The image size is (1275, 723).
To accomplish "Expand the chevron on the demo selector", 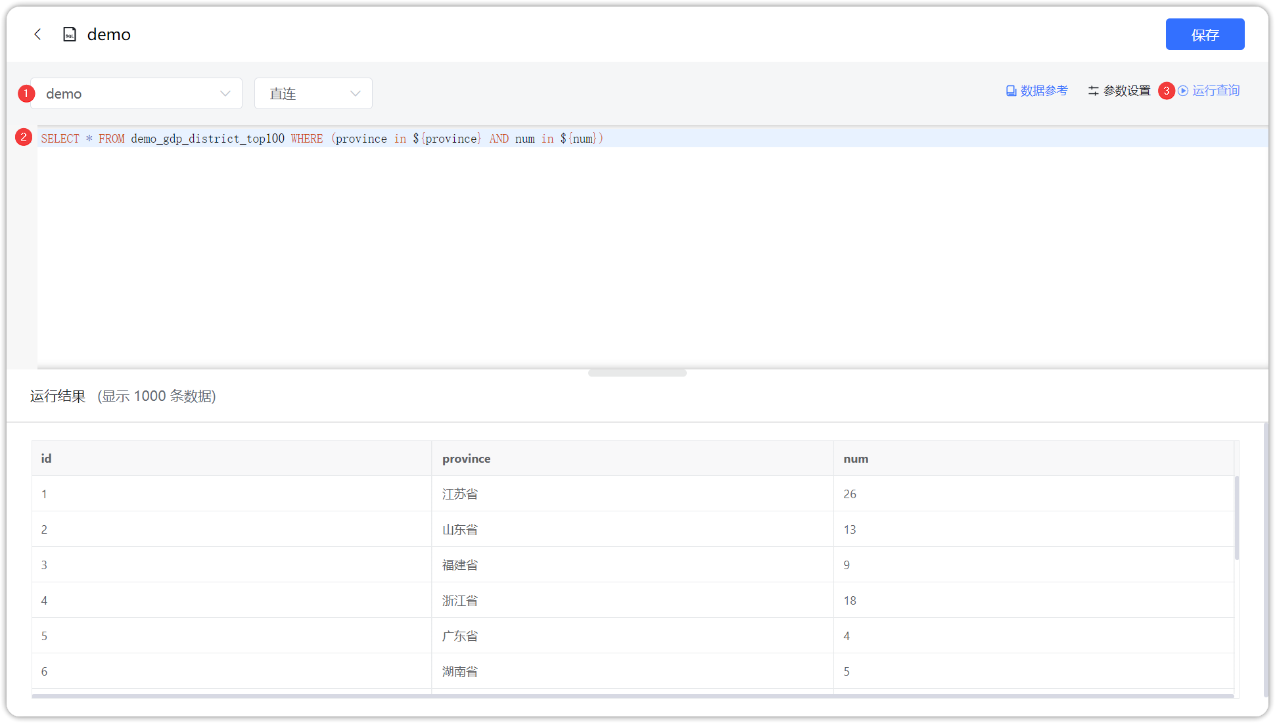I will click(224, 93).
